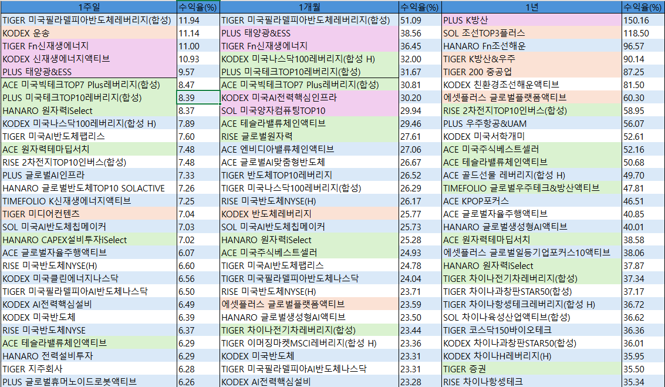Screen dimensions: 665x387
Task: Select the PLUS K방산 cell
Action: 532,21
